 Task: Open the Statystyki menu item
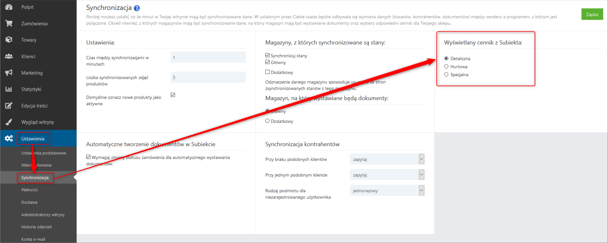[x=38, y=89]
